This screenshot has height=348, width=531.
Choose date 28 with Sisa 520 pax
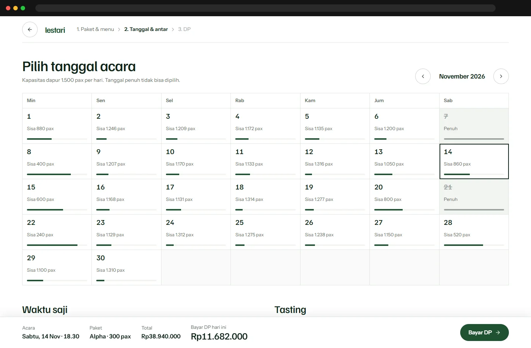[x=474, y=232]
